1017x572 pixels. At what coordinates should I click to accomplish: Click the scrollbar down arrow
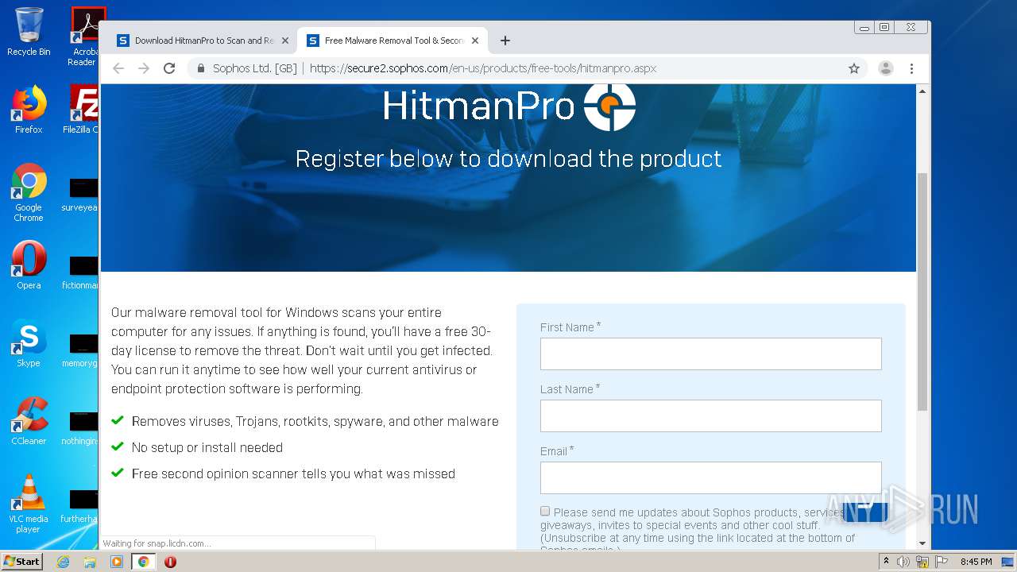922,543
